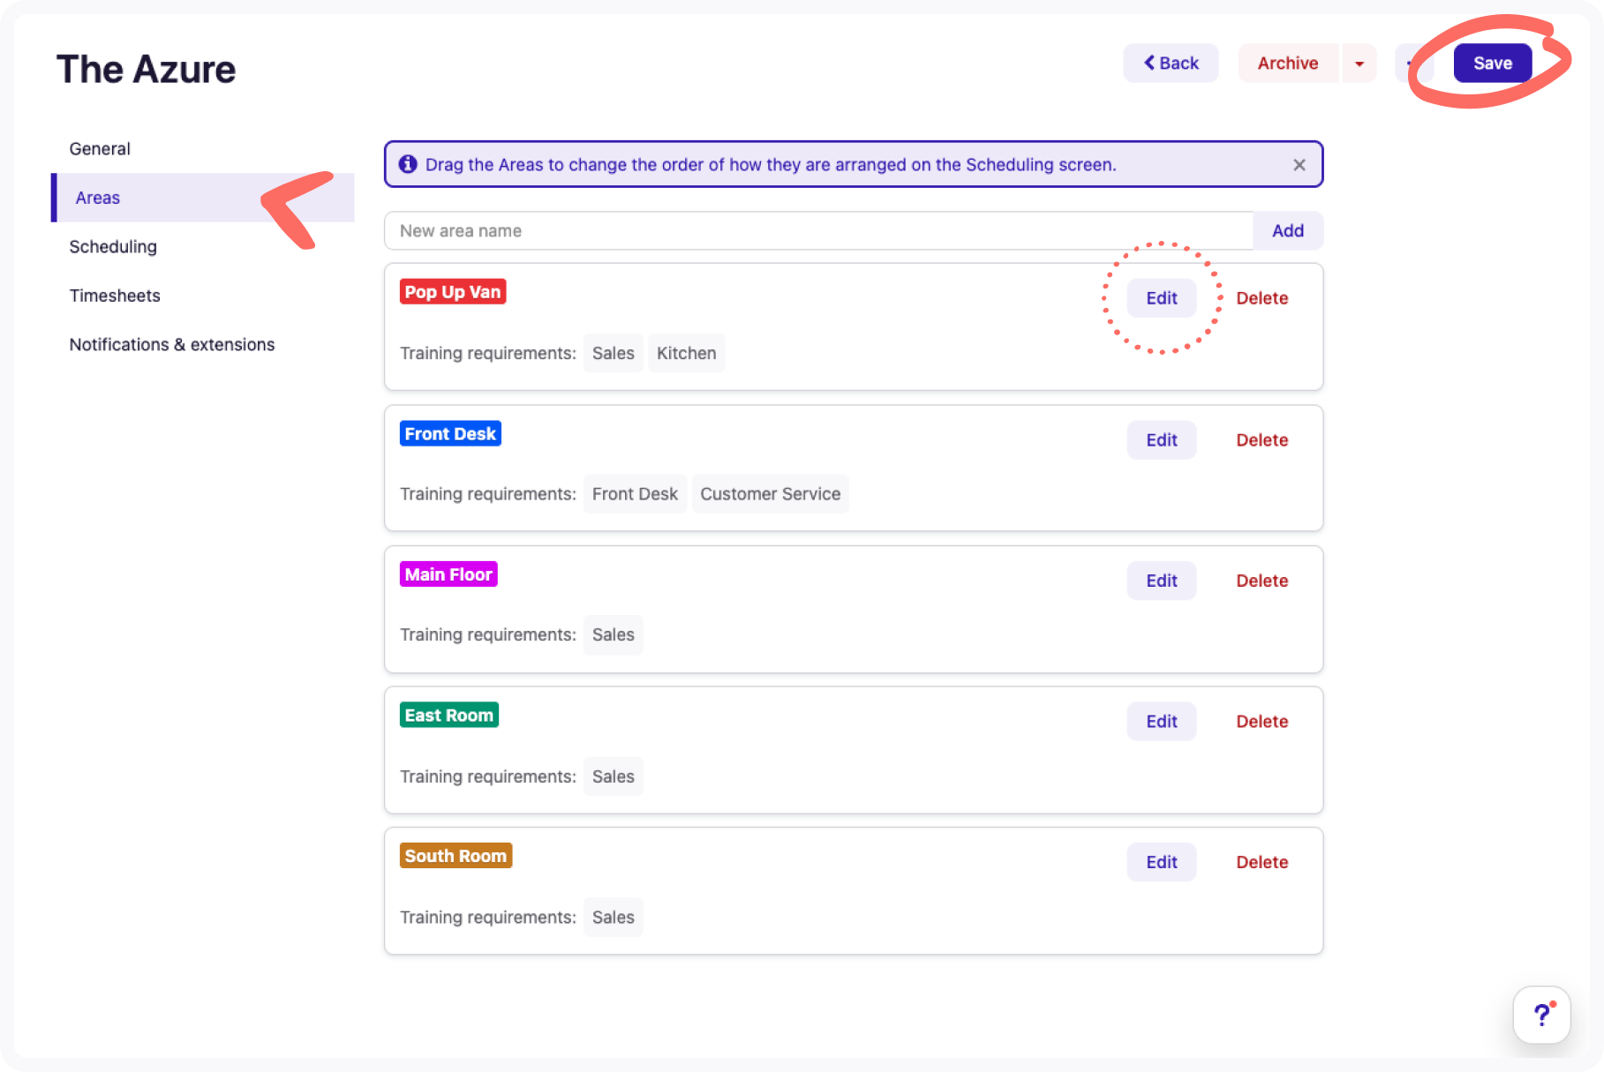Delete the South Room area
The image size is (1604, 1072).
[1261, 862]
